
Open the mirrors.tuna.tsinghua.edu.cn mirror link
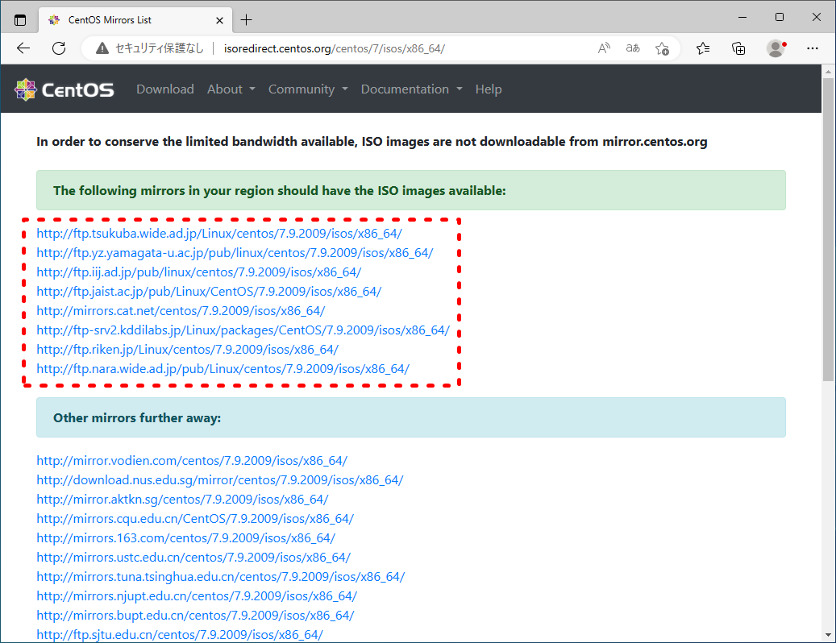tap(221, 577)
